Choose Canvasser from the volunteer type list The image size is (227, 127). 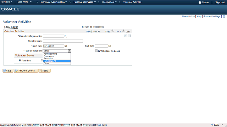(57, 56)
